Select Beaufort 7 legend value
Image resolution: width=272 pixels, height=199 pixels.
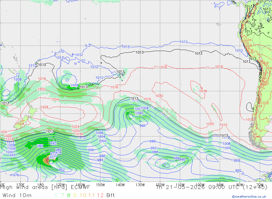tap(63, 195)
